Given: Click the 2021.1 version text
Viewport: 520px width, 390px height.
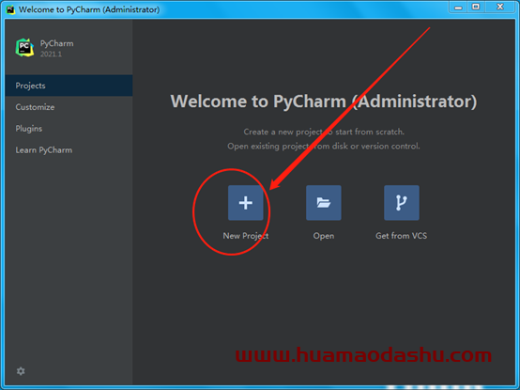Looking at the screenshot, I should tap(51, 54).
